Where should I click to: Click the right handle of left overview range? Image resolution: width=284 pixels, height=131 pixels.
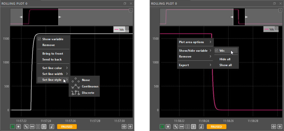point(60,17)
